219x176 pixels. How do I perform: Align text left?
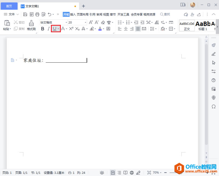click(x=120, y=29)
